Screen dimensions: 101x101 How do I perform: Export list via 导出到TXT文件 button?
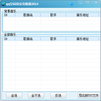click(89, 95)
